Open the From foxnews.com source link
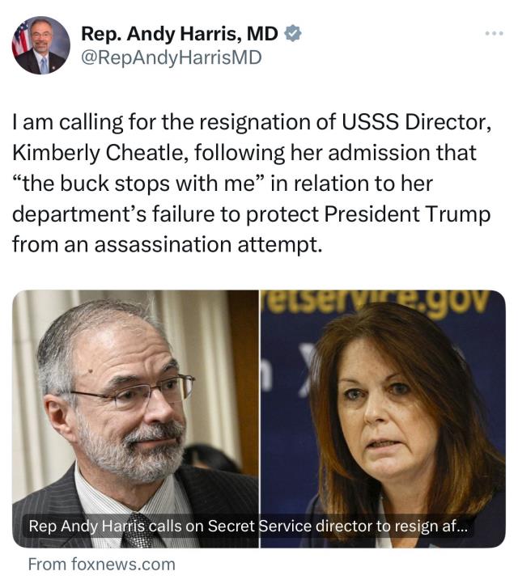The height and width of the screenshot is (588, 518). [x=101, y=564]
